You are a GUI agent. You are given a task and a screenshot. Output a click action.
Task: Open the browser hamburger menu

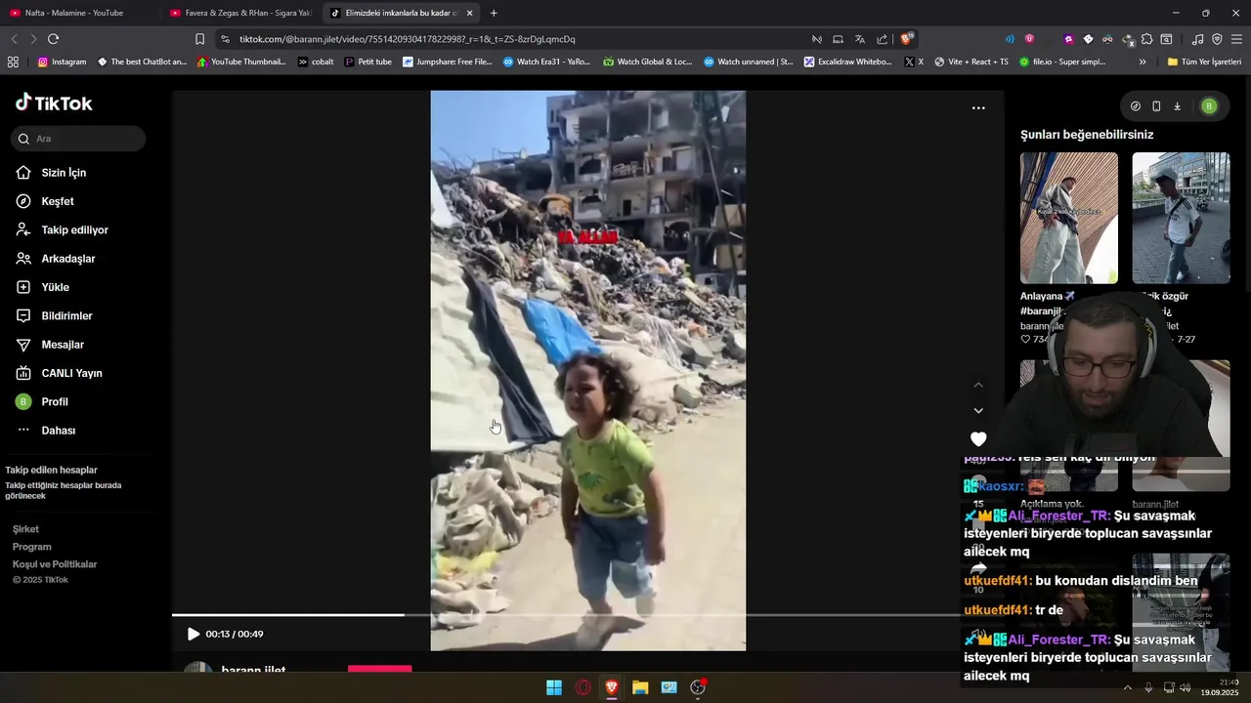tap(1236, 39)
